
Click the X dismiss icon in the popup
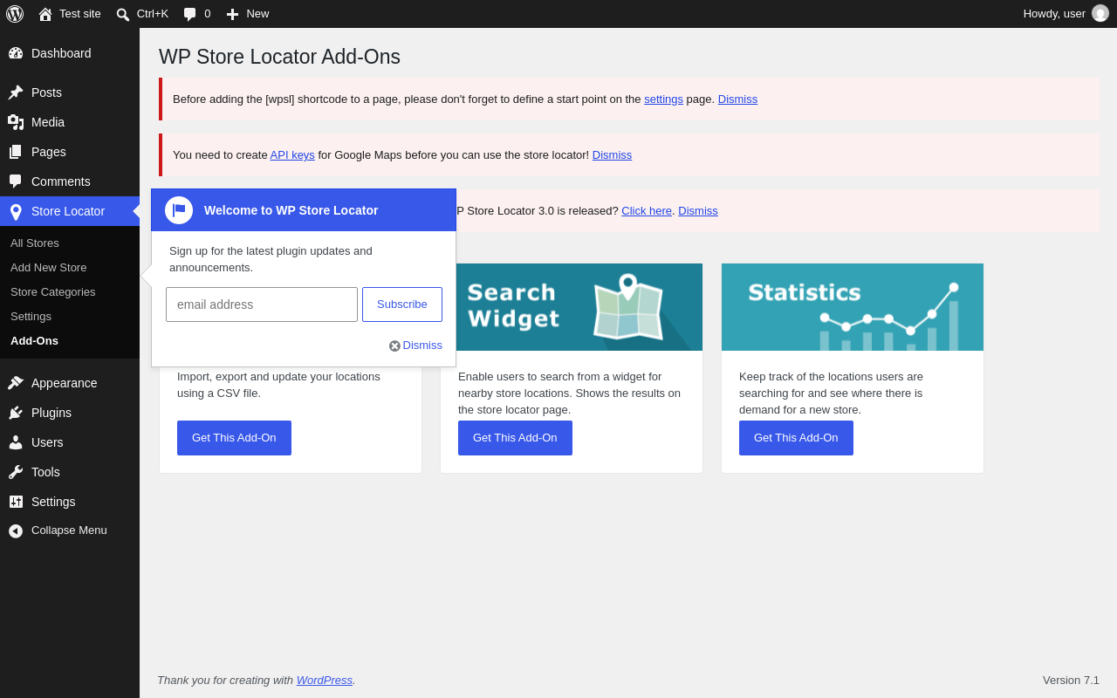(x=394, y=346)
